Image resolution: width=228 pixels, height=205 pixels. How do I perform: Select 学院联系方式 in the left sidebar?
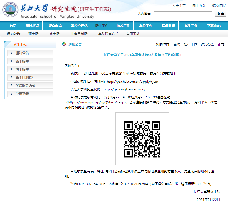[25, 86]
